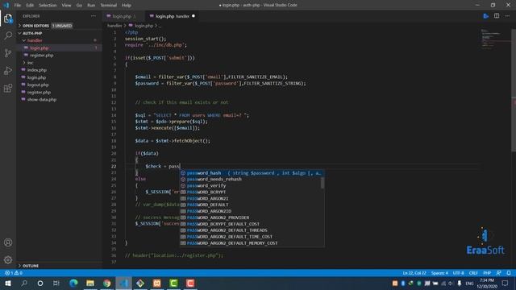Open show-data.php in Explorer
Viewport: 516px width, 290px height.
[42, 100]
